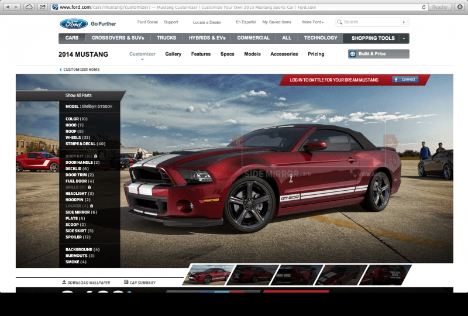Open DOOR HANDLE (2) options

click(82, 163)
